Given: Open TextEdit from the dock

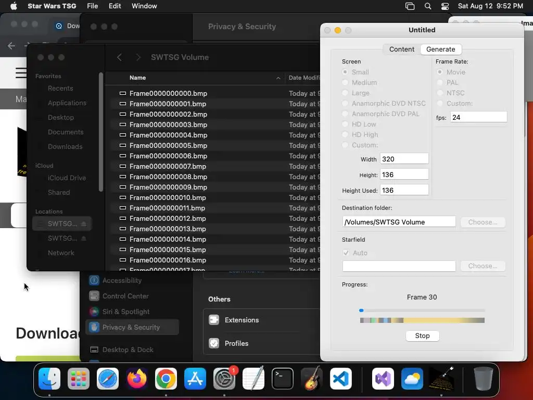Looking at the screenshot, I should tap(253, 379).
